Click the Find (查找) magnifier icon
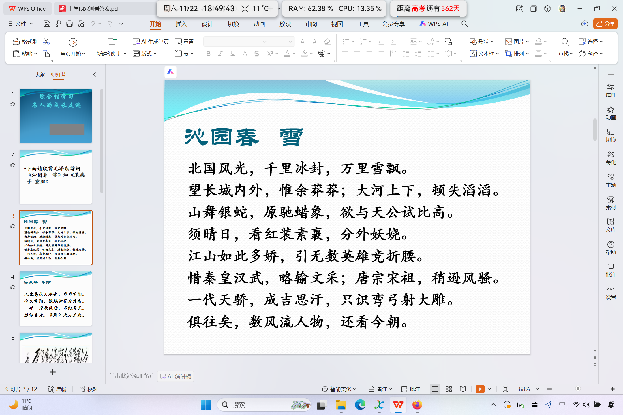 565,42
